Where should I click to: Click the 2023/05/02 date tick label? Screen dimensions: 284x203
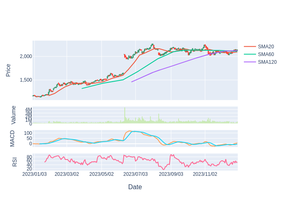tap(101, 174)
